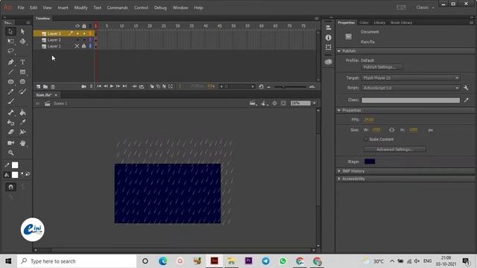This screenshot has width=477, height=268.
Task: Select the Pen tool
Action: tap(10, 62)
